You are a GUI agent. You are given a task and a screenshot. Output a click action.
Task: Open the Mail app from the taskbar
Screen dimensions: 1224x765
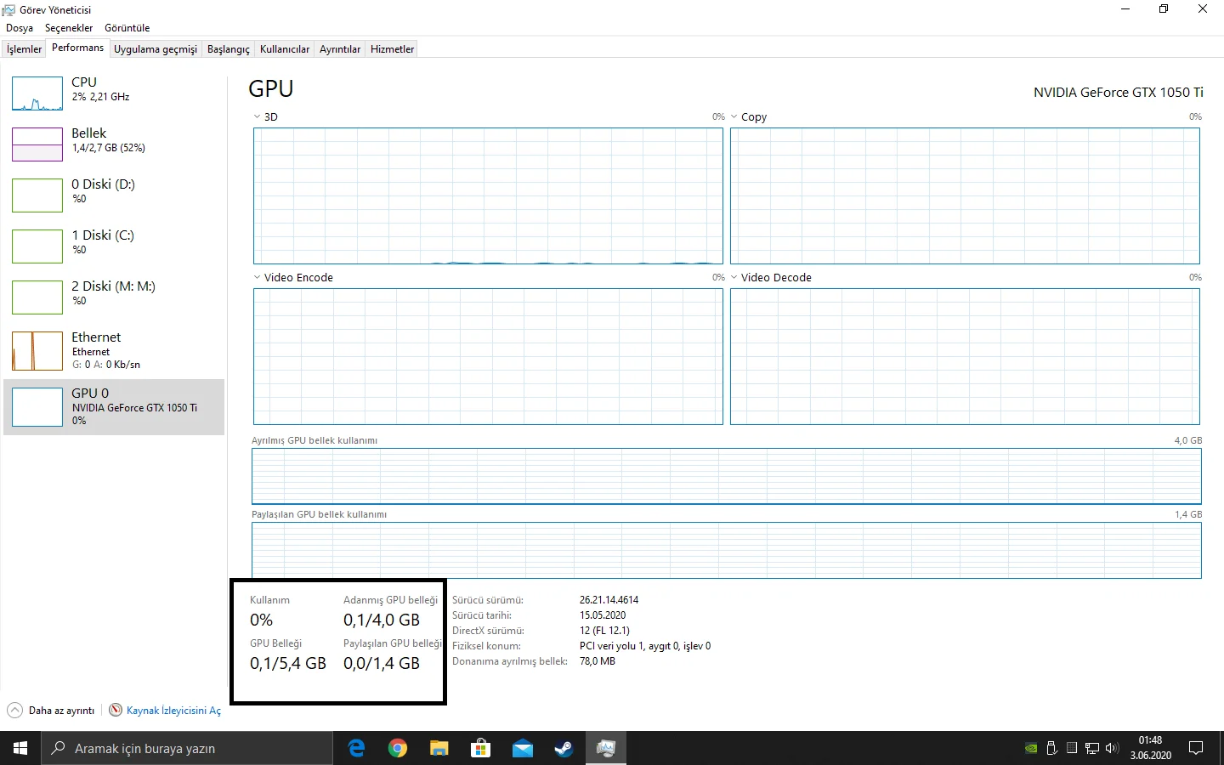coord(522,748)
